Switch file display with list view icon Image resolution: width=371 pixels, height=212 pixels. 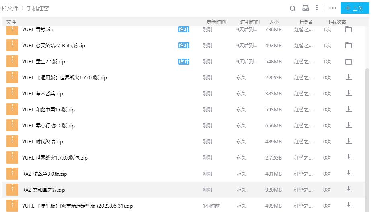(319, 8)
